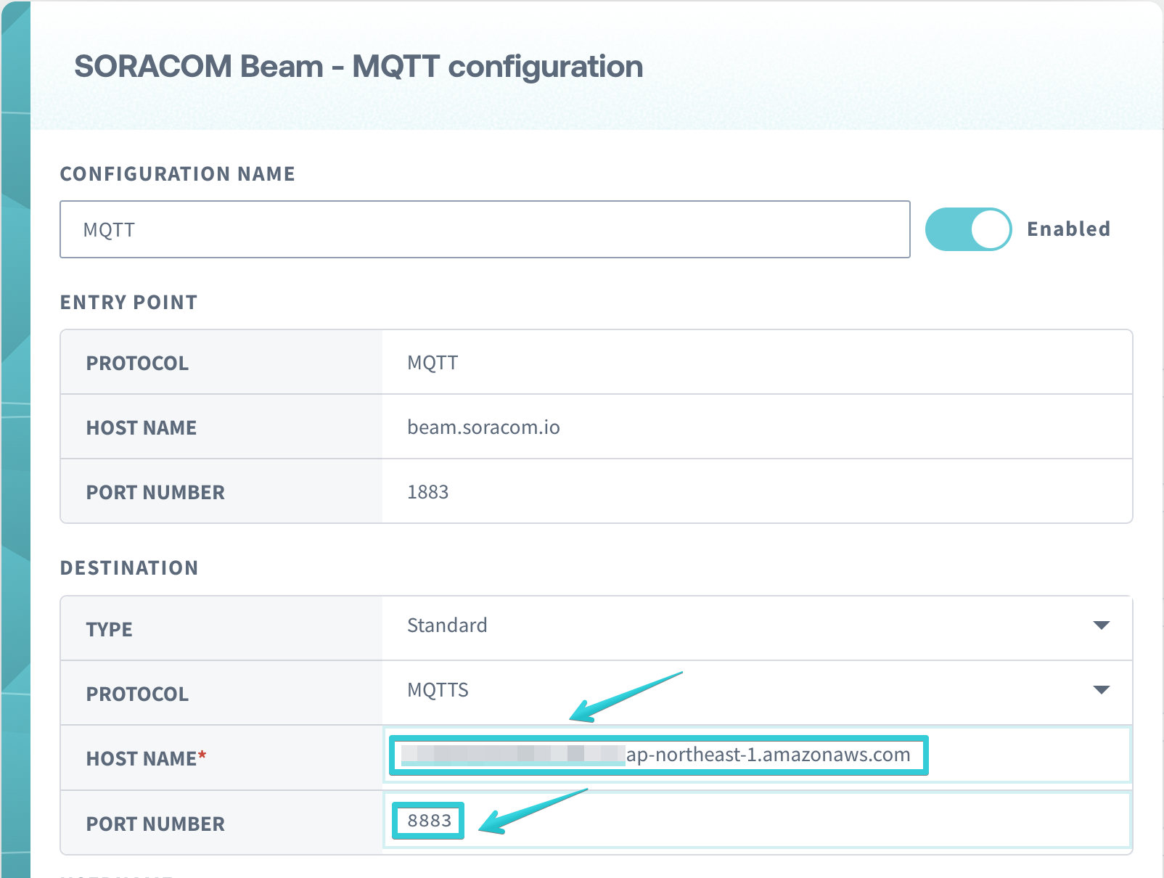The height and width of the screenshot is (878, 1164).
Task: Toggle the Enabled switch off
Action: pyautogui.click(x=968, y=229)
